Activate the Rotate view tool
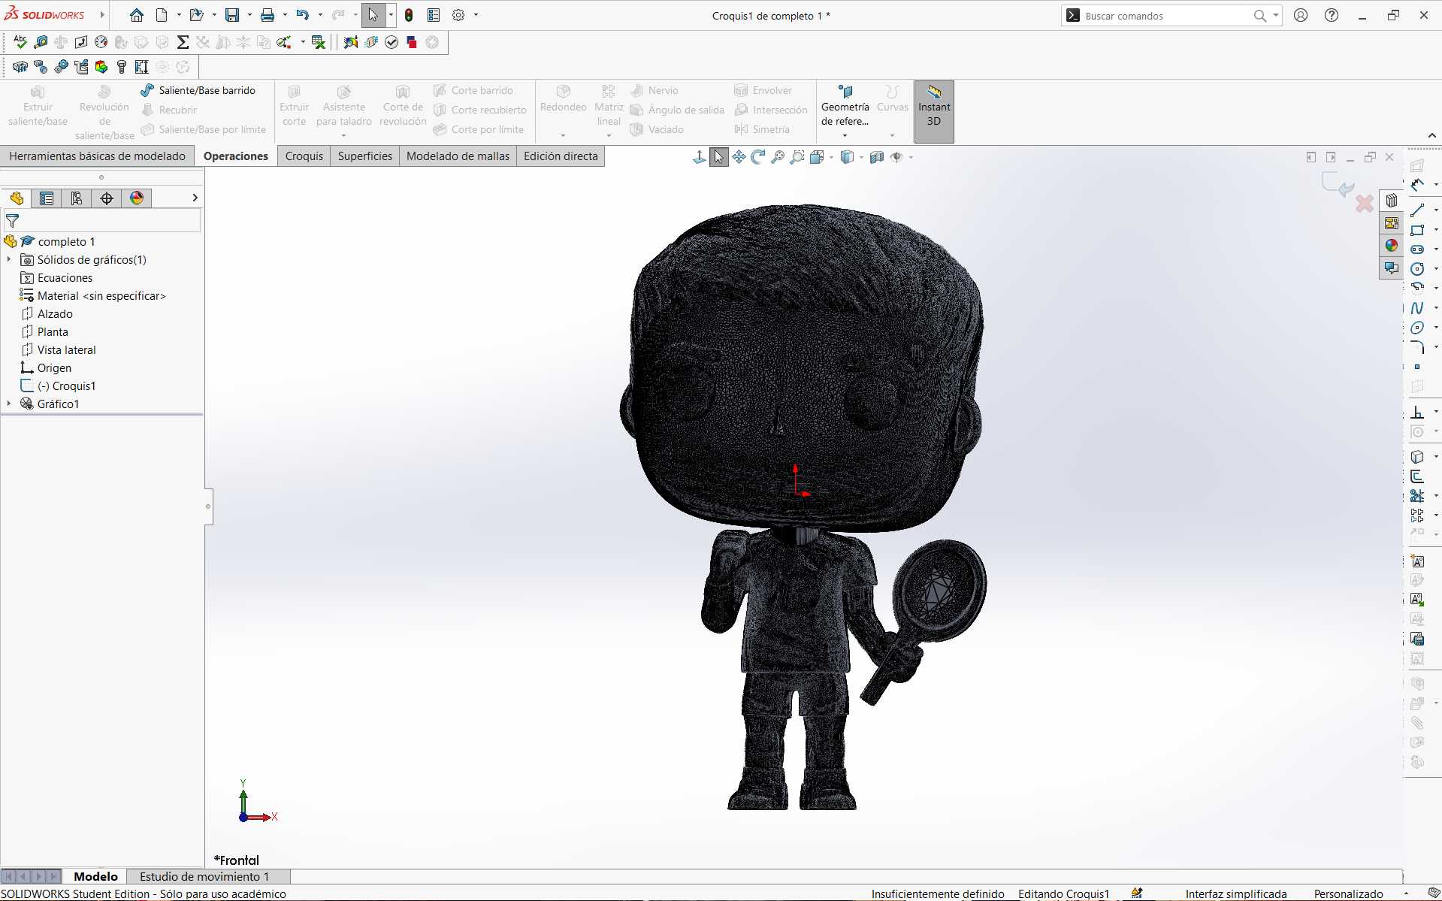Screen dimensions: 1442x901 [x=758, y=157]
